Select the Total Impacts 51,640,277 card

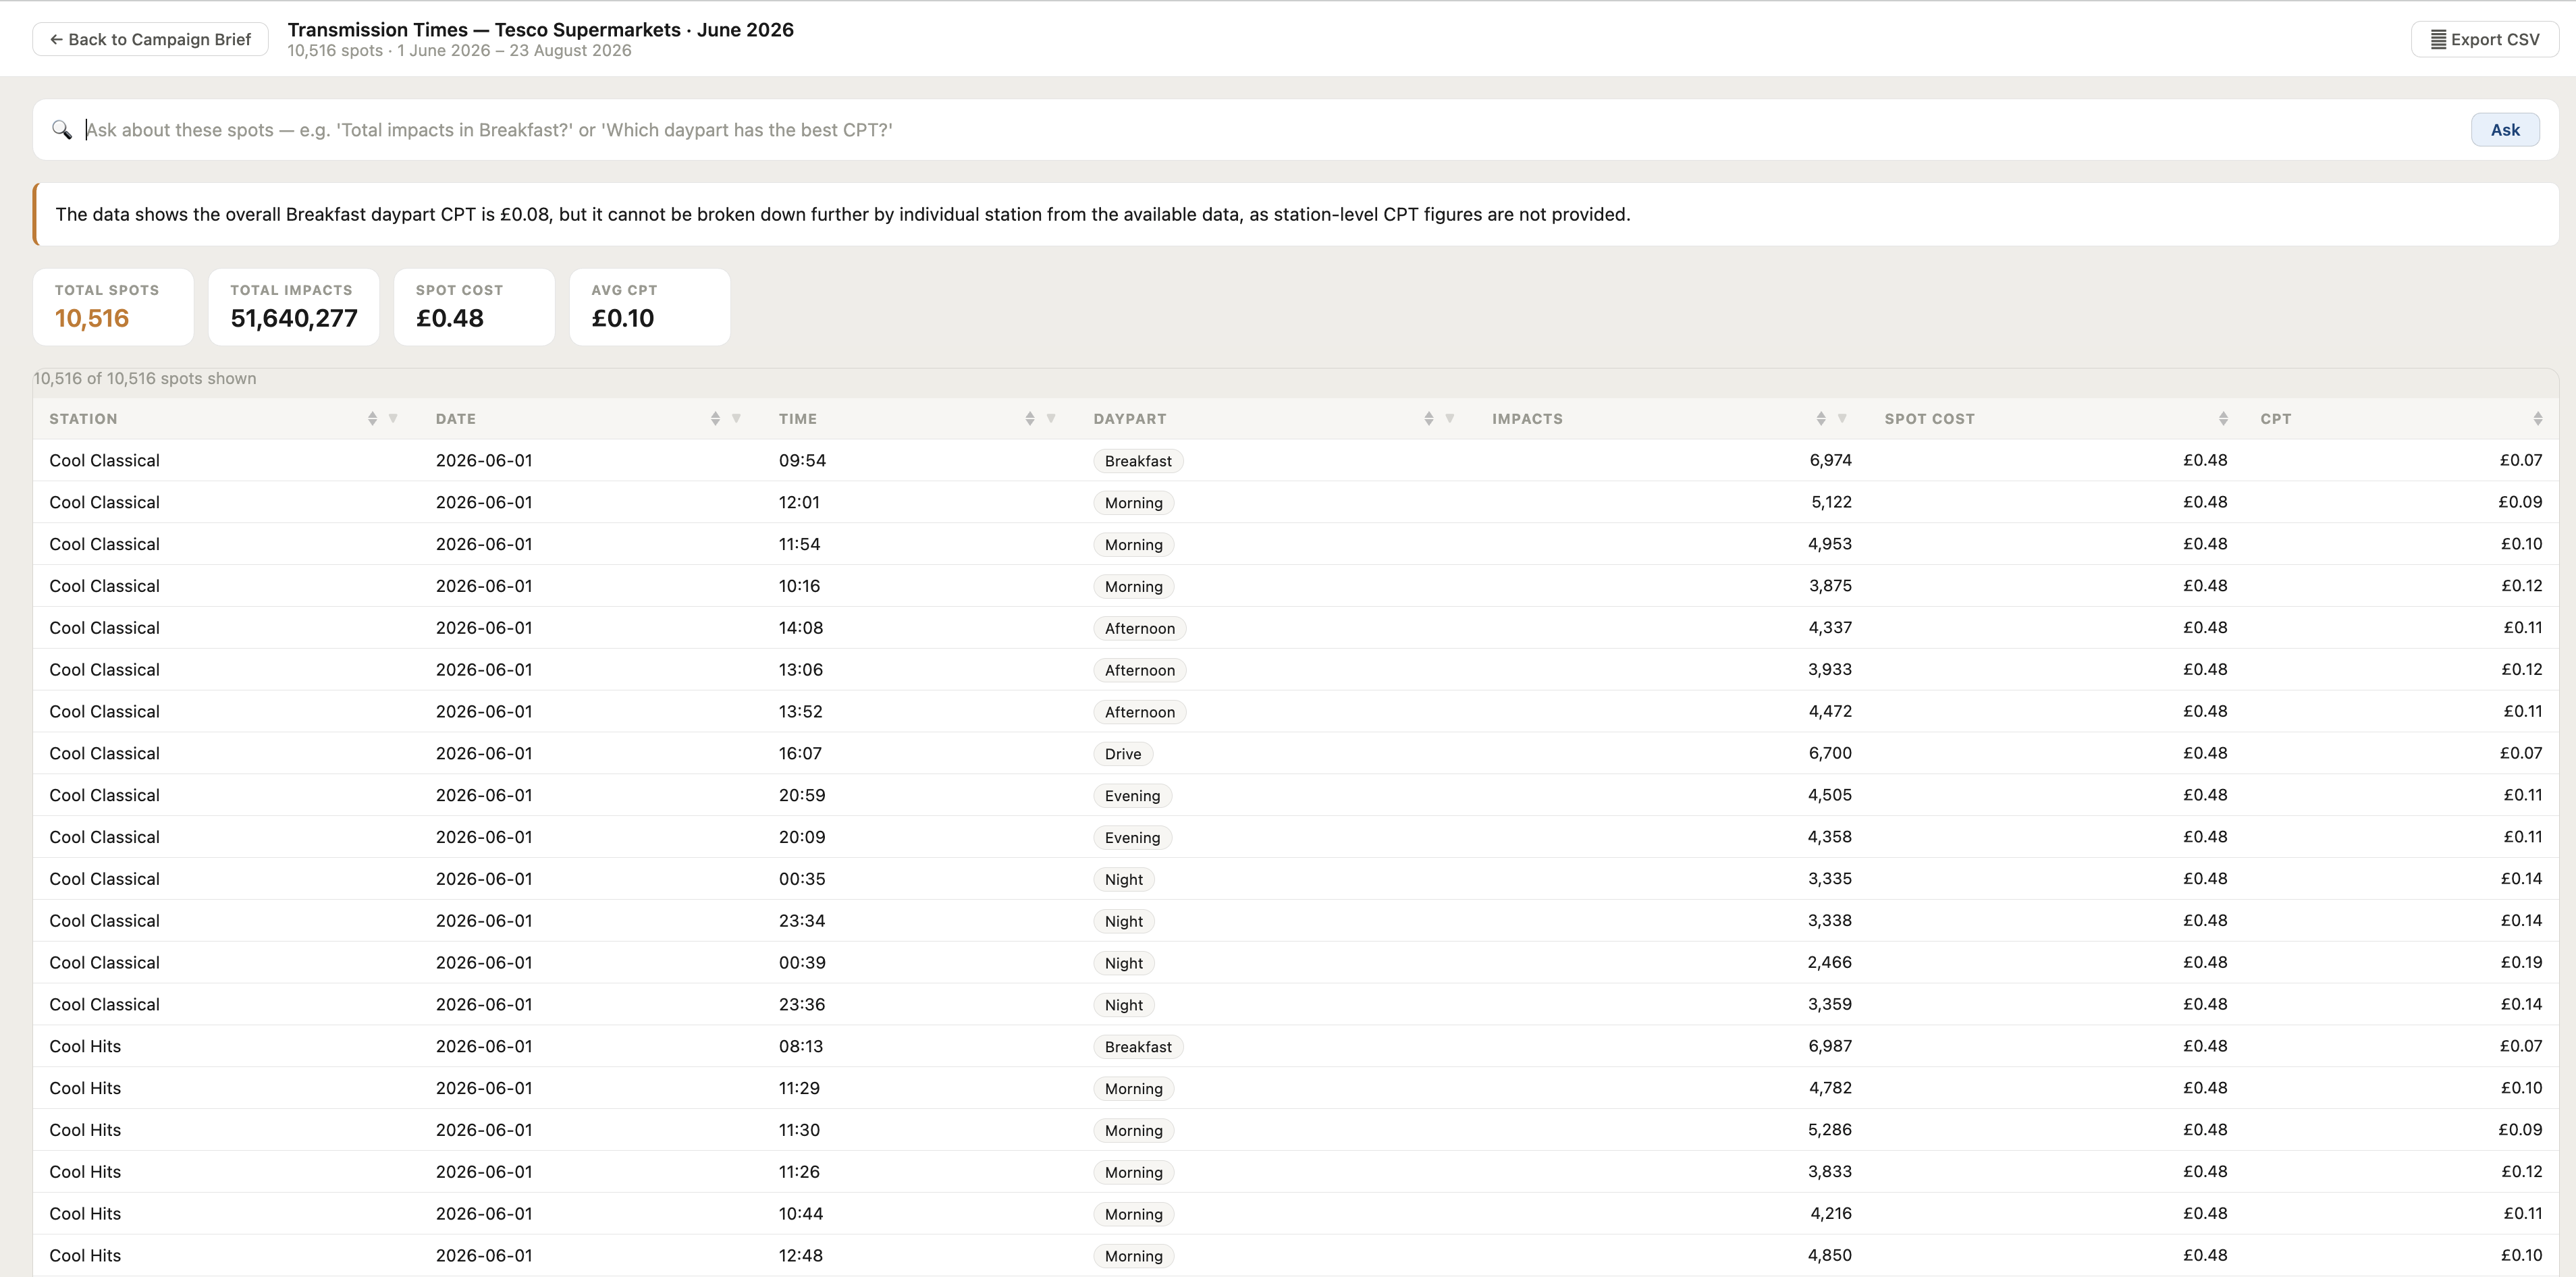point(294,307)
